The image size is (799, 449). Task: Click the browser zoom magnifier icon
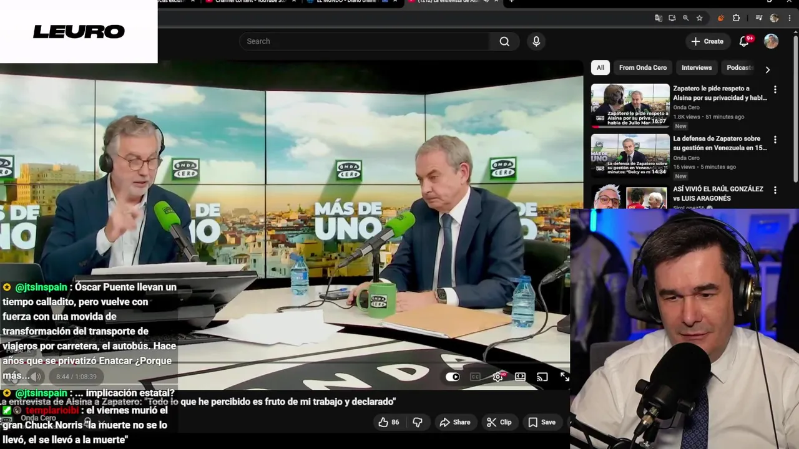[686, 18]
